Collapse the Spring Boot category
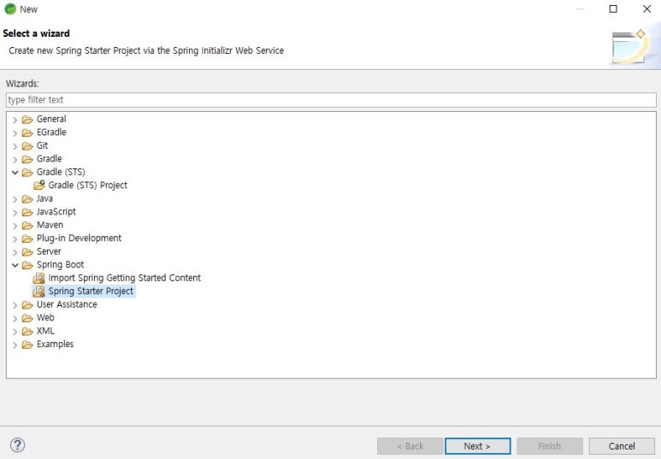This screenshot has width=661, height=459. click(15, 265)
